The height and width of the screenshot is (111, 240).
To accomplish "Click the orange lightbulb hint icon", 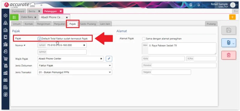I will pyautogui.click(x=232, y=17).
